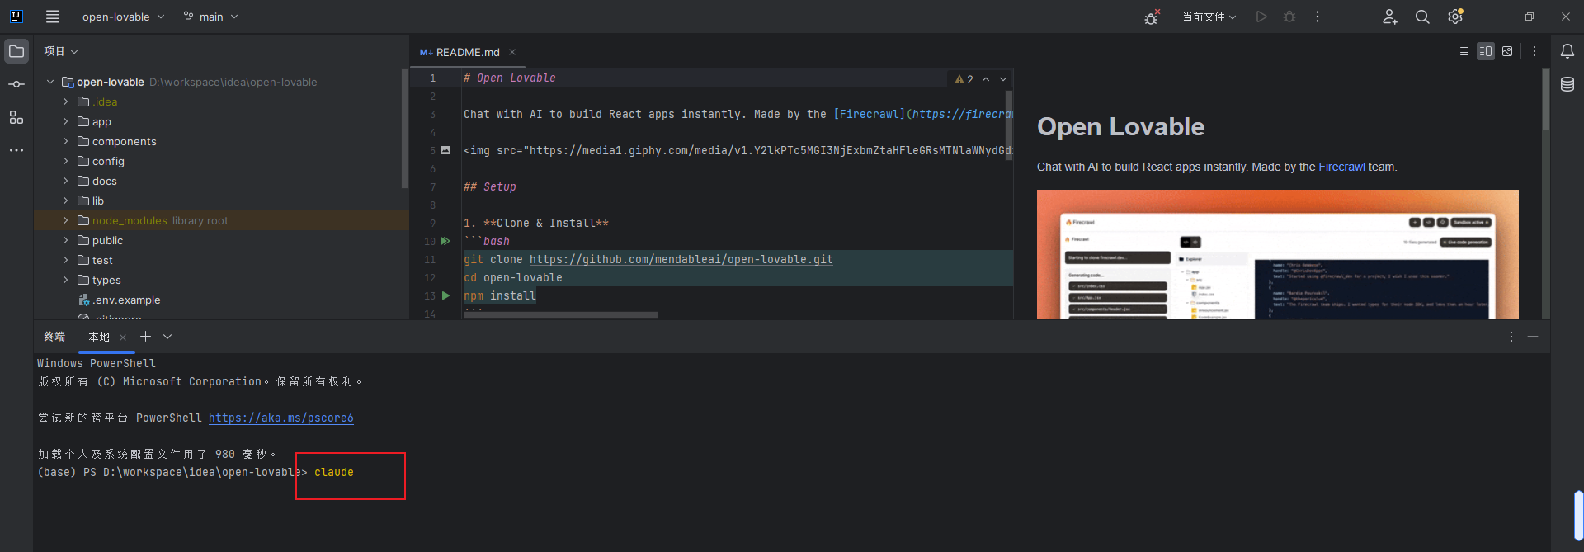Add a new terminal session

(145, 337)
